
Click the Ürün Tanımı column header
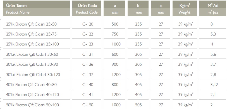point(36,8)
